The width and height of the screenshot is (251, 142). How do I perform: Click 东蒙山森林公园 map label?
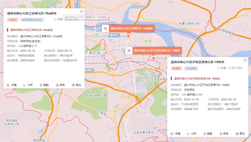coord(189,24)
